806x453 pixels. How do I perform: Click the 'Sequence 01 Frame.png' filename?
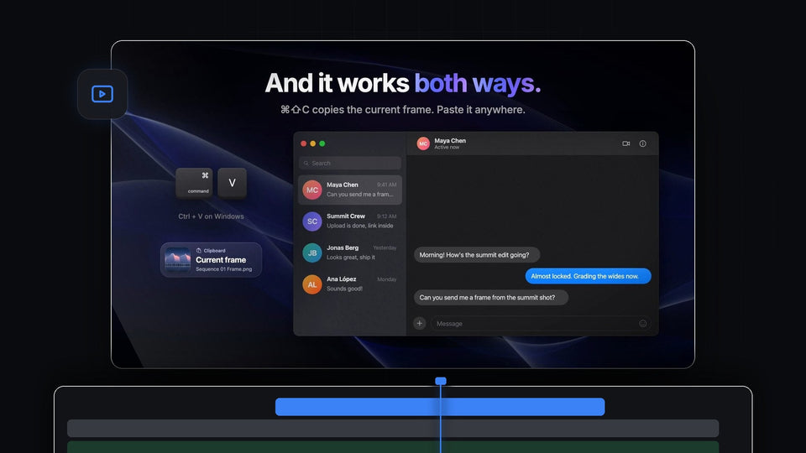(x=223, y=269)
